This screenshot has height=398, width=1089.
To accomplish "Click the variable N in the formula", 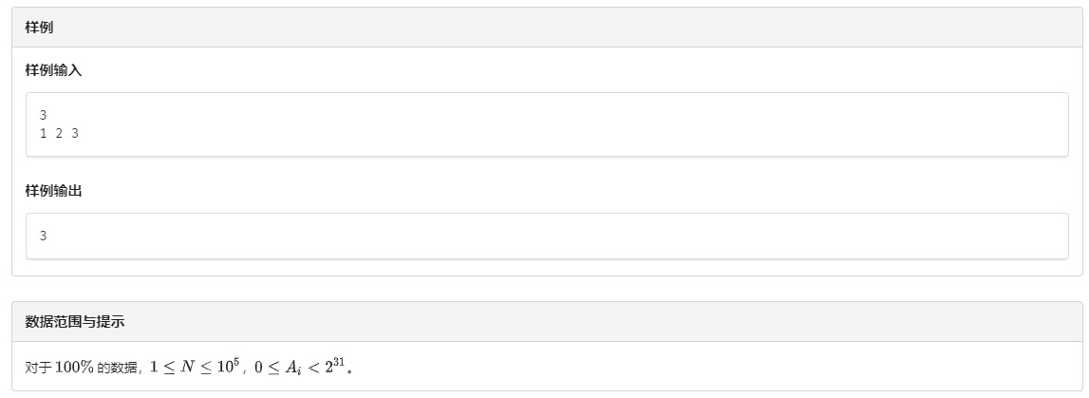I will 188,368.
